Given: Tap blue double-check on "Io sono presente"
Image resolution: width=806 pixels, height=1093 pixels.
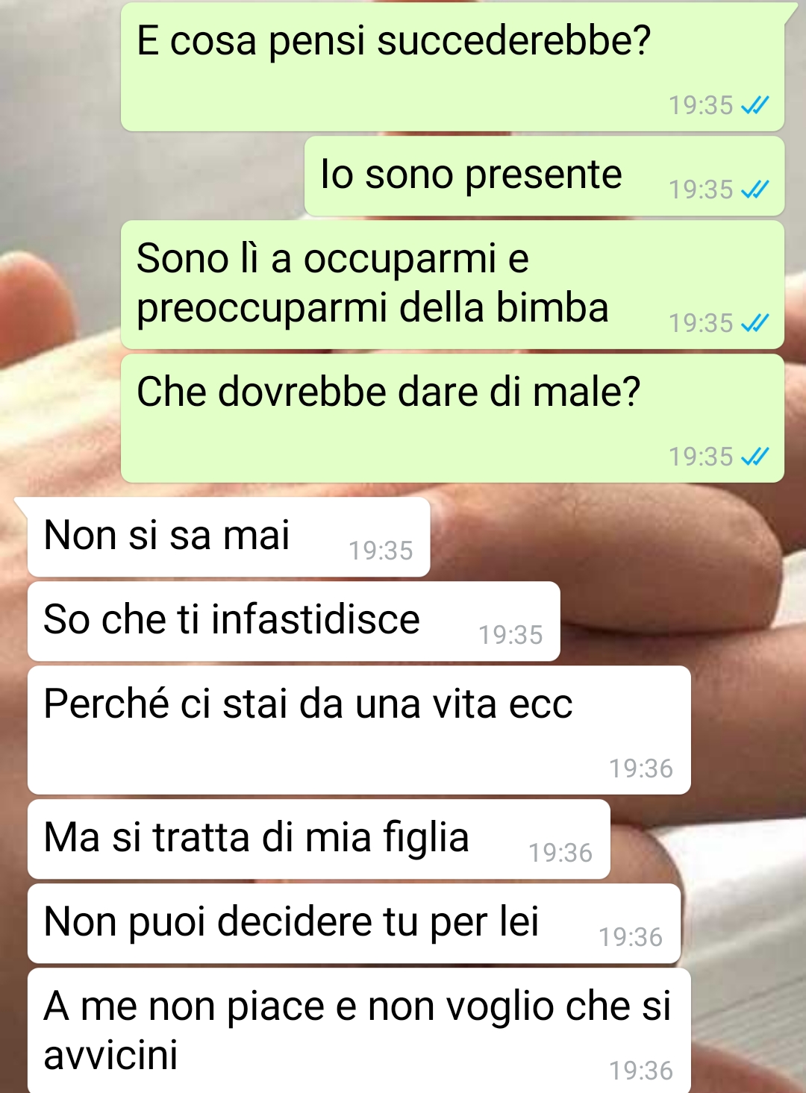Looking at the screenshot, I should coord(755,190).
